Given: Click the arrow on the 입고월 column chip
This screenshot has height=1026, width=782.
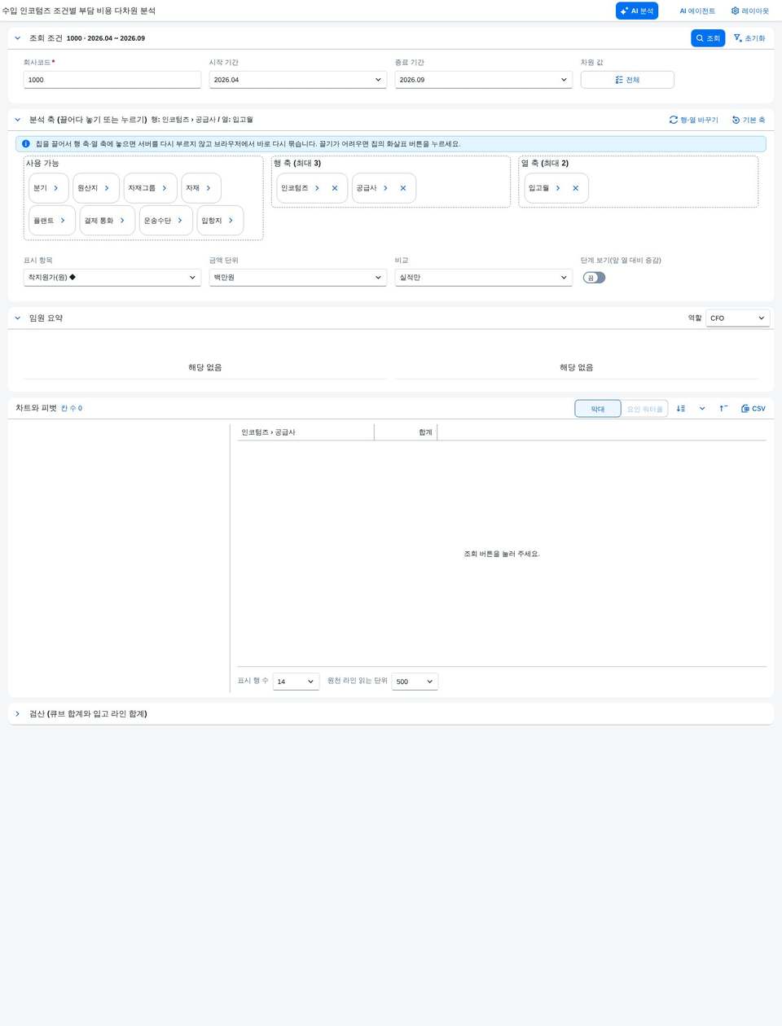Looking at the screenshot, I should click(558, 188).
